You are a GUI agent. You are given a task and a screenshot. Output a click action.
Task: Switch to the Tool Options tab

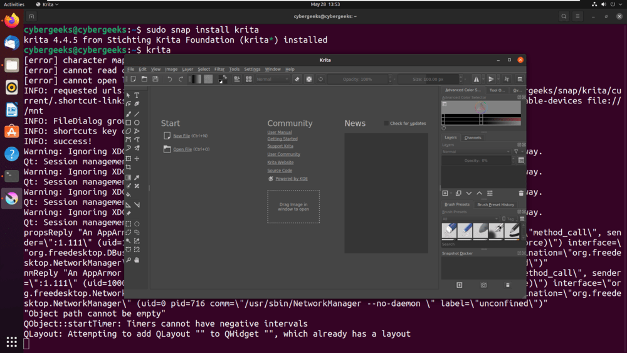point(497,90)
